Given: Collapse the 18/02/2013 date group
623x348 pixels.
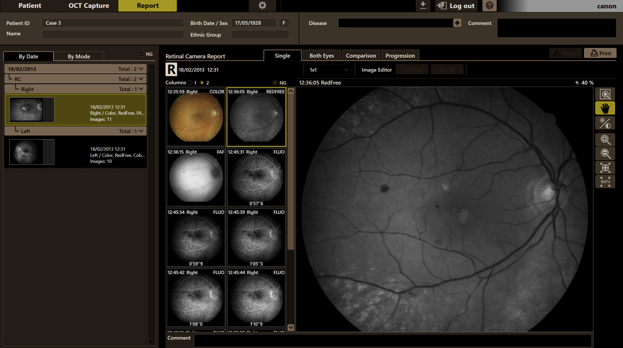Looking at the screenshot, I should pyautogui.click(x=141, y=69).
